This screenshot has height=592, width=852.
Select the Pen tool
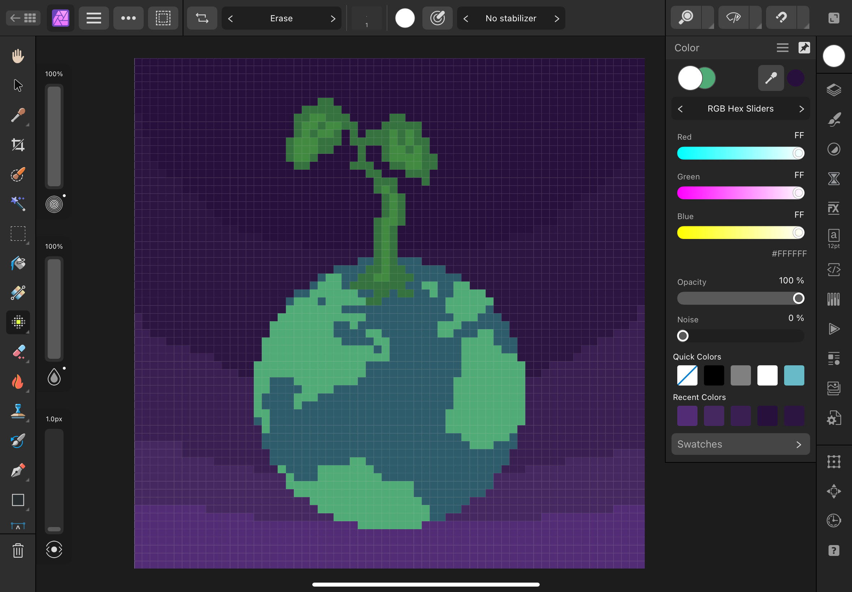[17, 470]
